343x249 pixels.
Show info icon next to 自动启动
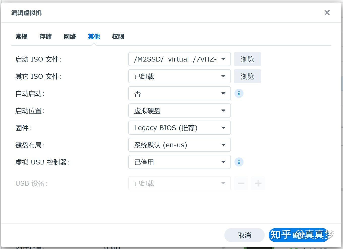point(239,93)
